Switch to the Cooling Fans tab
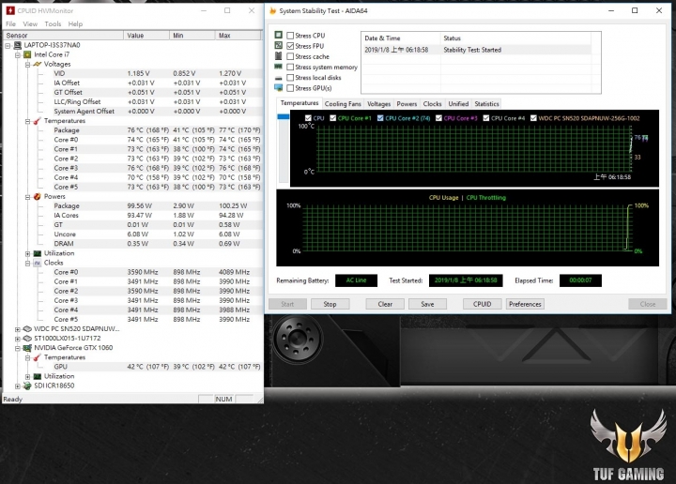Viewport: 676px width, 484px height. [x=343, y=104]
